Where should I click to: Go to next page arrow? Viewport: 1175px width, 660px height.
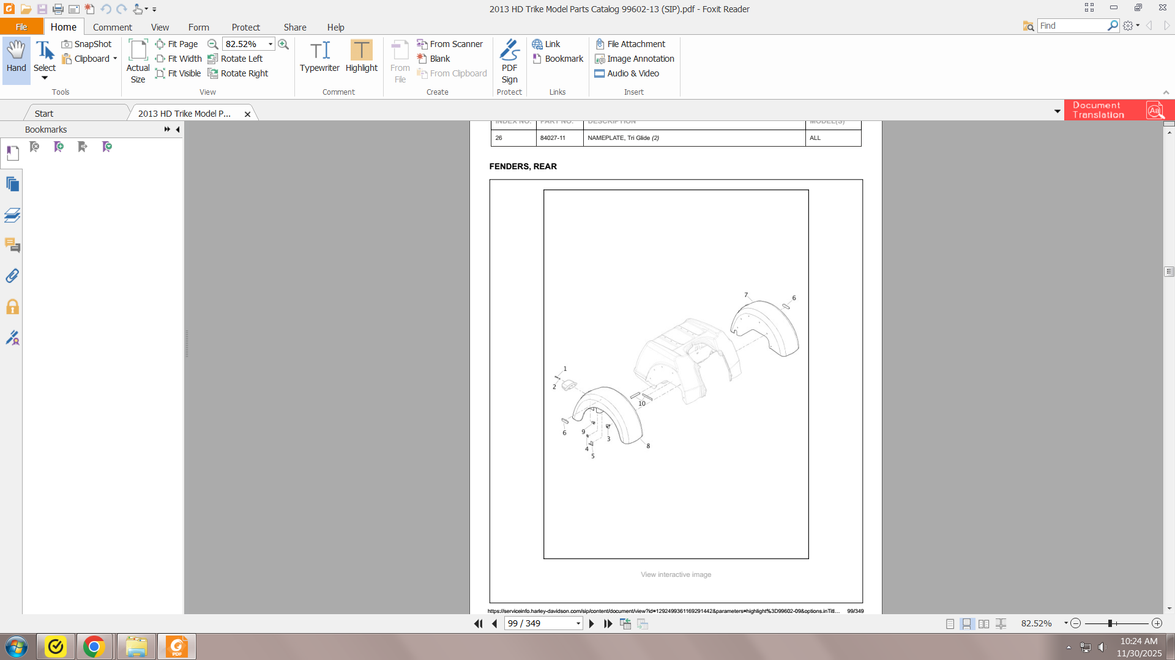click(591, 624)
